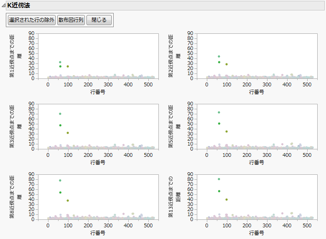This screenshot has height=239, width=326.
Task: Select the bright green point near 51 in 第5近傍点 plot
Action: tap(219, 123)
